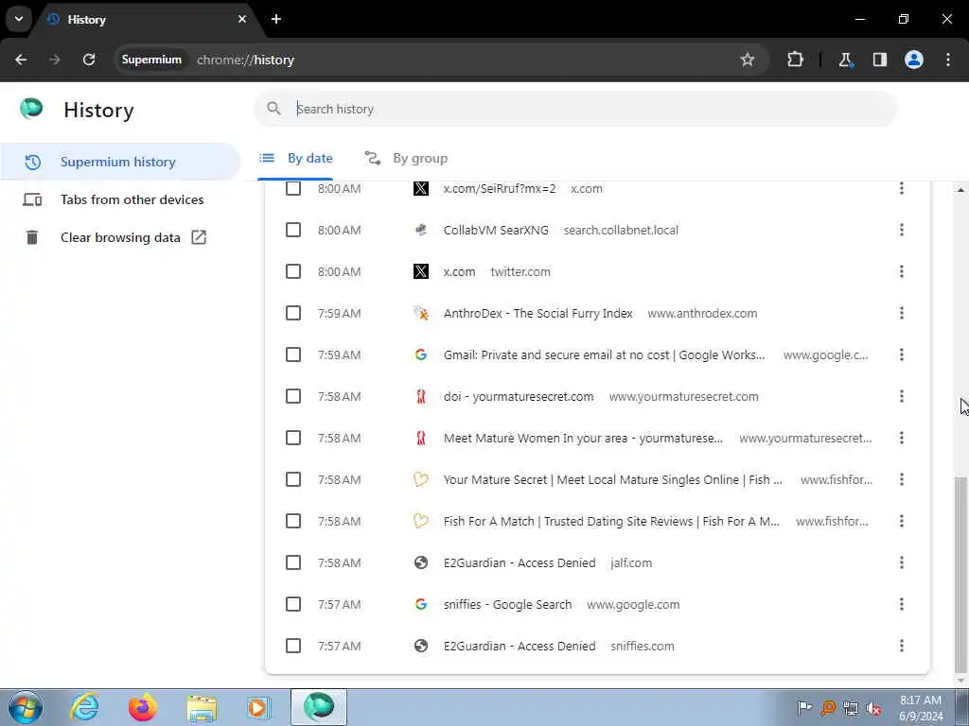969x726 pixels.
Task: Open more actions for jalf.com Access Denied
Action: (x=902, y=562)
